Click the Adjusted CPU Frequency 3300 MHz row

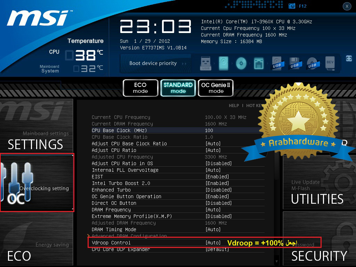[178, 157]
